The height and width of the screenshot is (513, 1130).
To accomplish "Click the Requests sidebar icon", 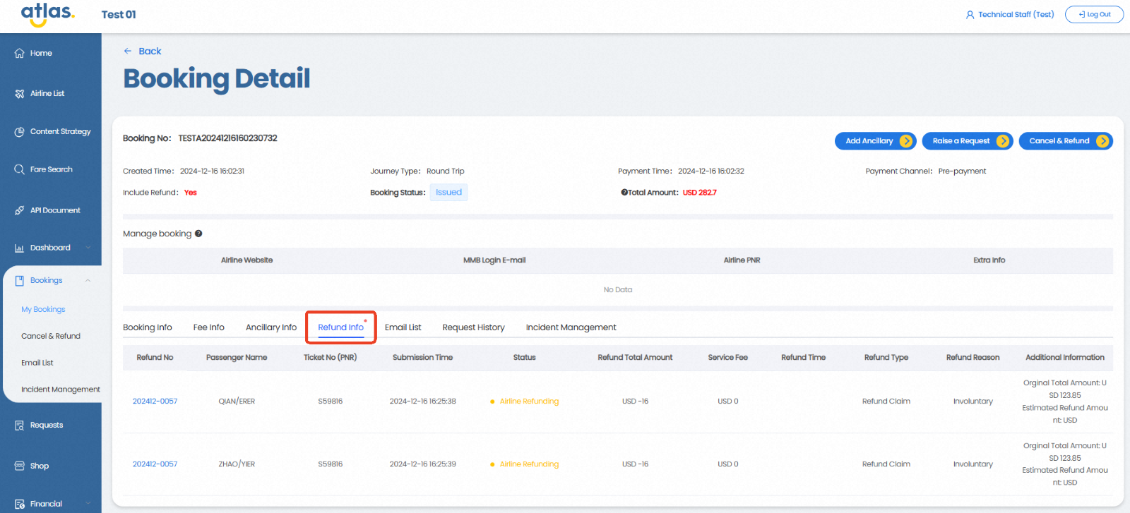I will (x=19, y=426).
